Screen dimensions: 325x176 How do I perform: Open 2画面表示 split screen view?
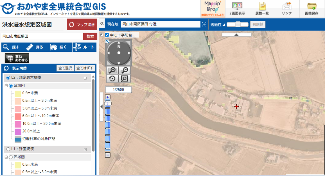click(x=237, y=9)
